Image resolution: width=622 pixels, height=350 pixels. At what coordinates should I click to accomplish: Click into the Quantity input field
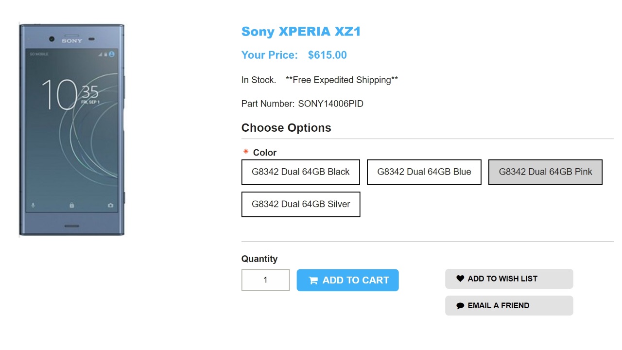[265, 280]
